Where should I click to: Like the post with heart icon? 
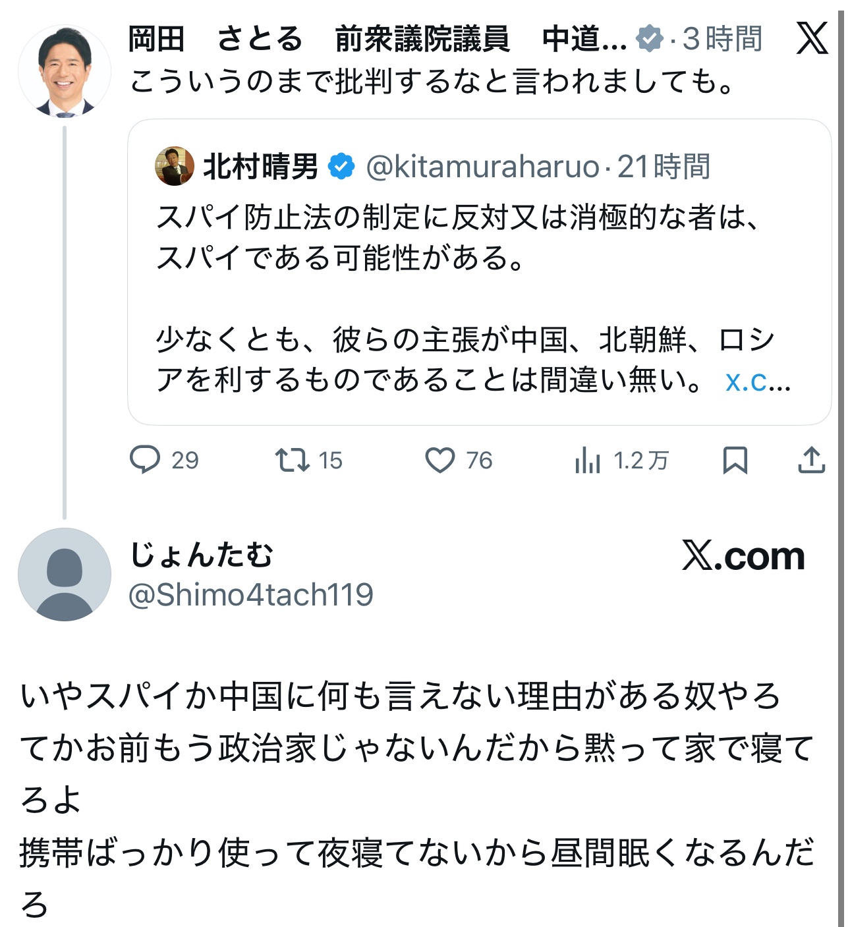click(x=439, y=460)
